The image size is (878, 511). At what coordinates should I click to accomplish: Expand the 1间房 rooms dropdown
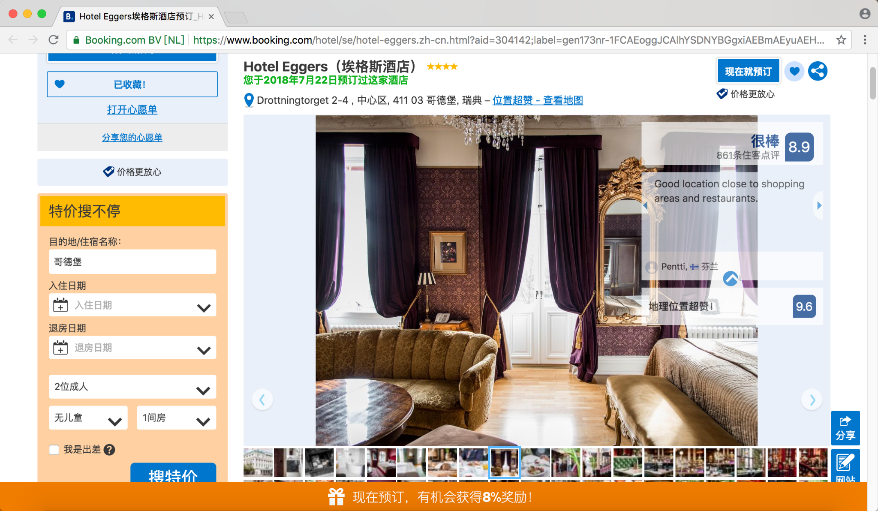177,418
